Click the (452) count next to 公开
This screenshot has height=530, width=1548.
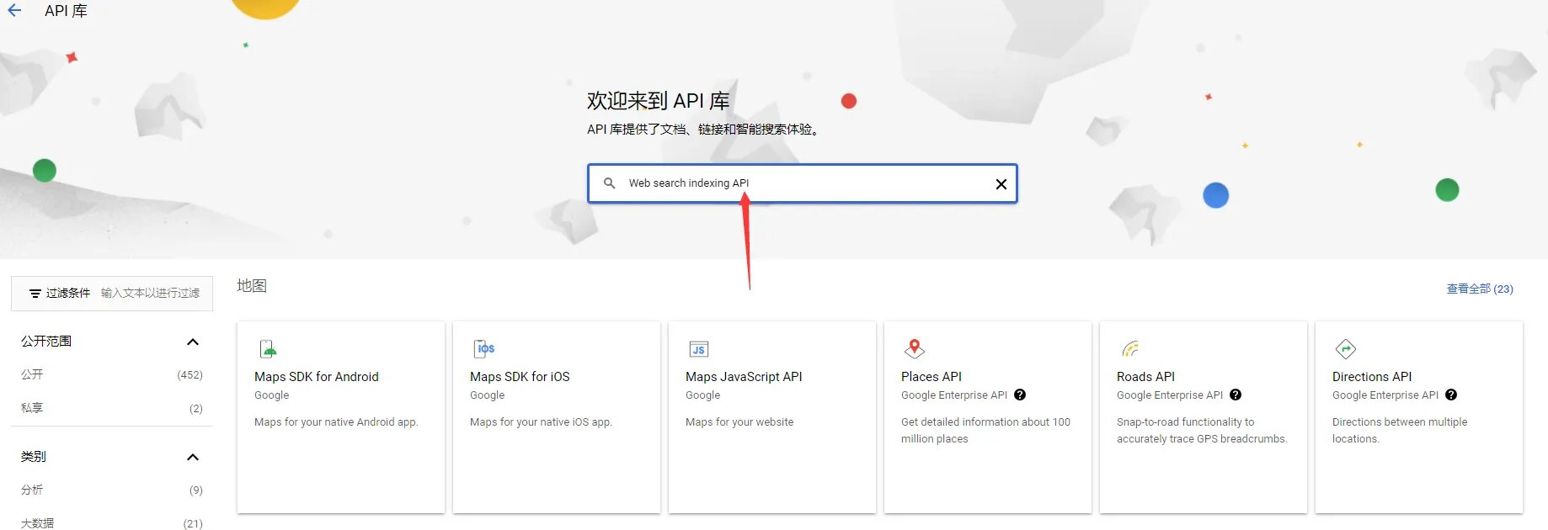(190, 375)
